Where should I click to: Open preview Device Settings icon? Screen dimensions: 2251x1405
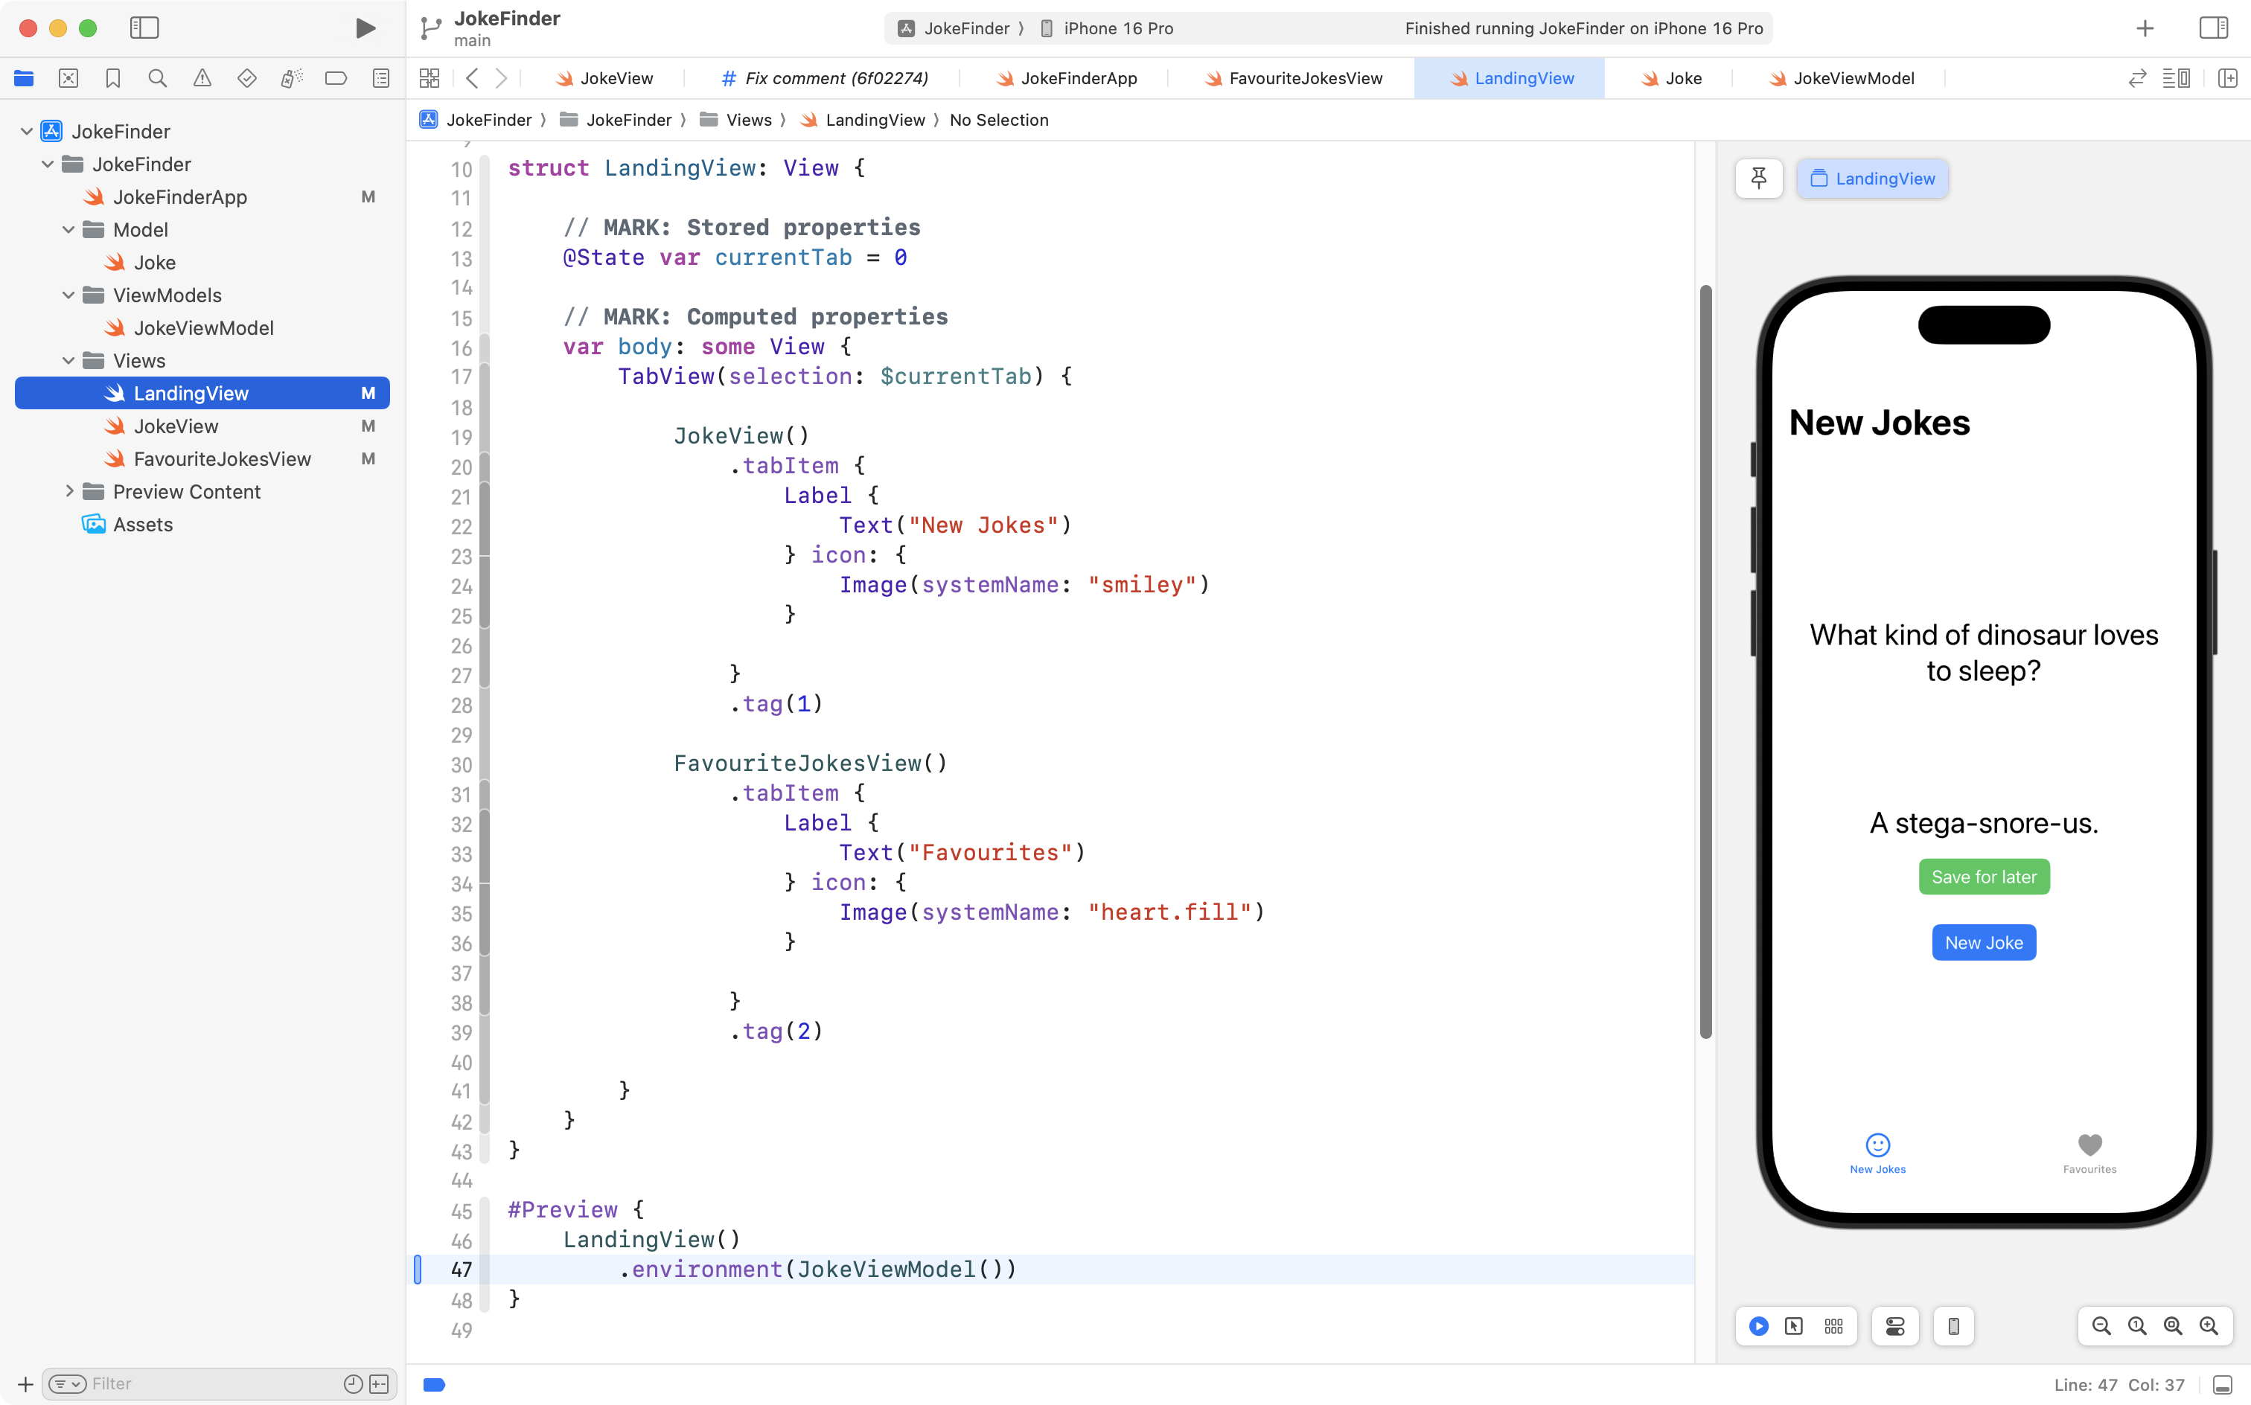(1895, 1326)
